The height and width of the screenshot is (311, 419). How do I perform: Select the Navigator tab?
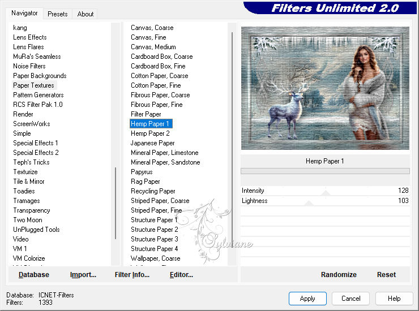[24, 13]
